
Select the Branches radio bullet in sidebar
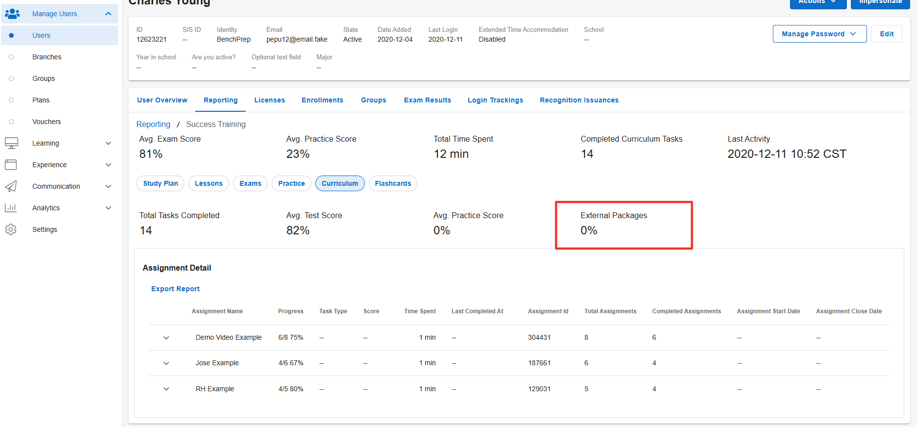tap(11, 57)
